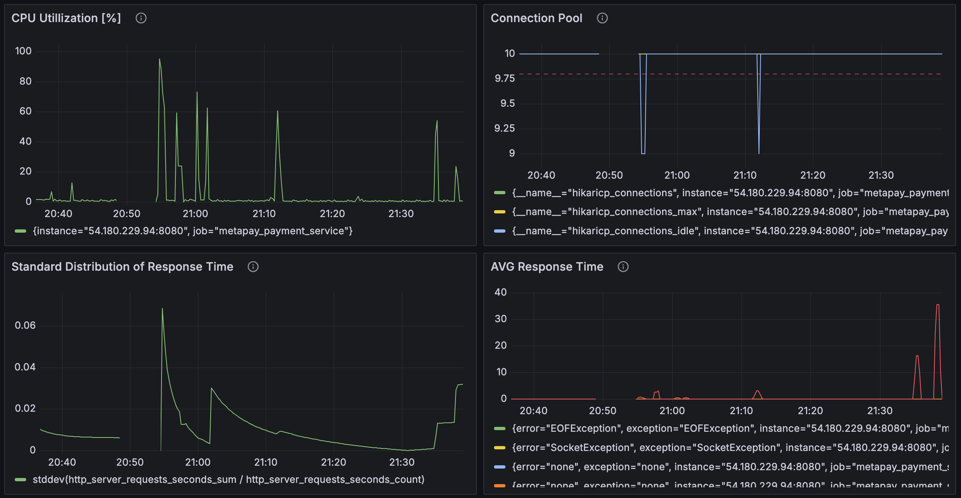
Task: Click info icon beside CPU Utillization title
Action: [x=141, y=18]
